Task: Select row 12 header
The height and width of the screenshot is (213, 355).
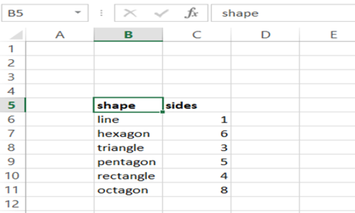Action: point(12,204)
